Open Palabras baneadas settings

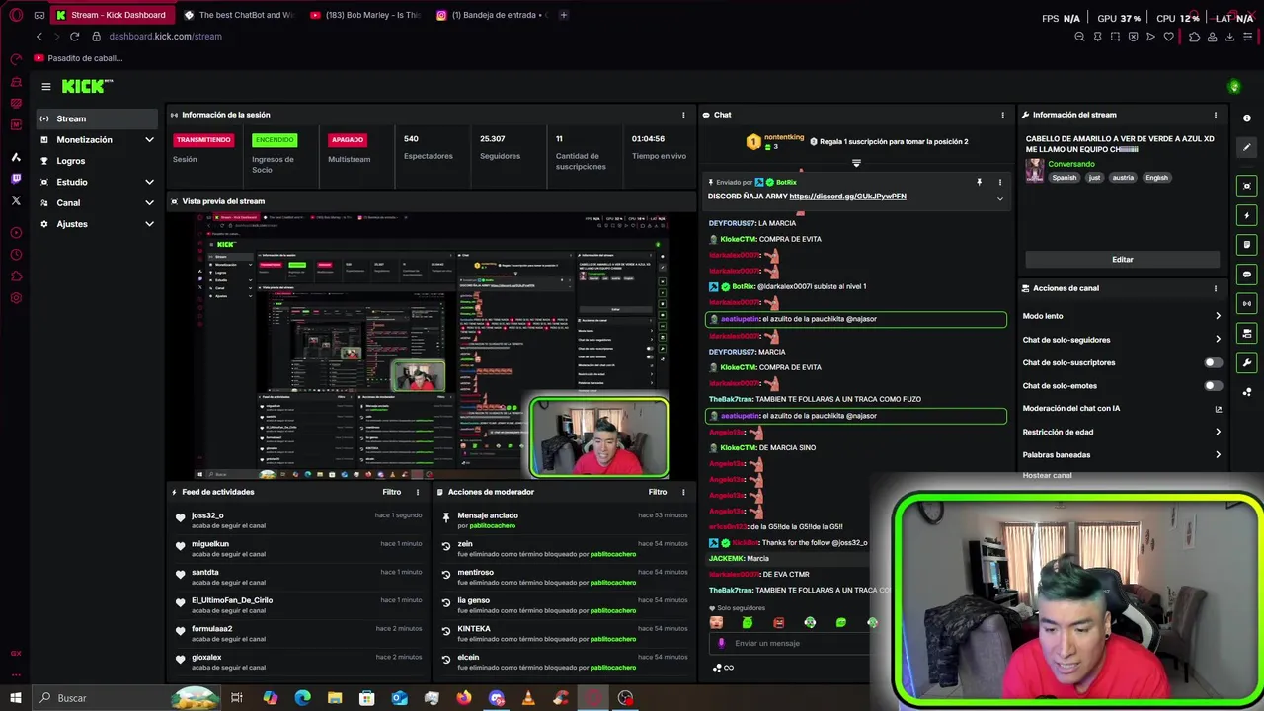1122,455
